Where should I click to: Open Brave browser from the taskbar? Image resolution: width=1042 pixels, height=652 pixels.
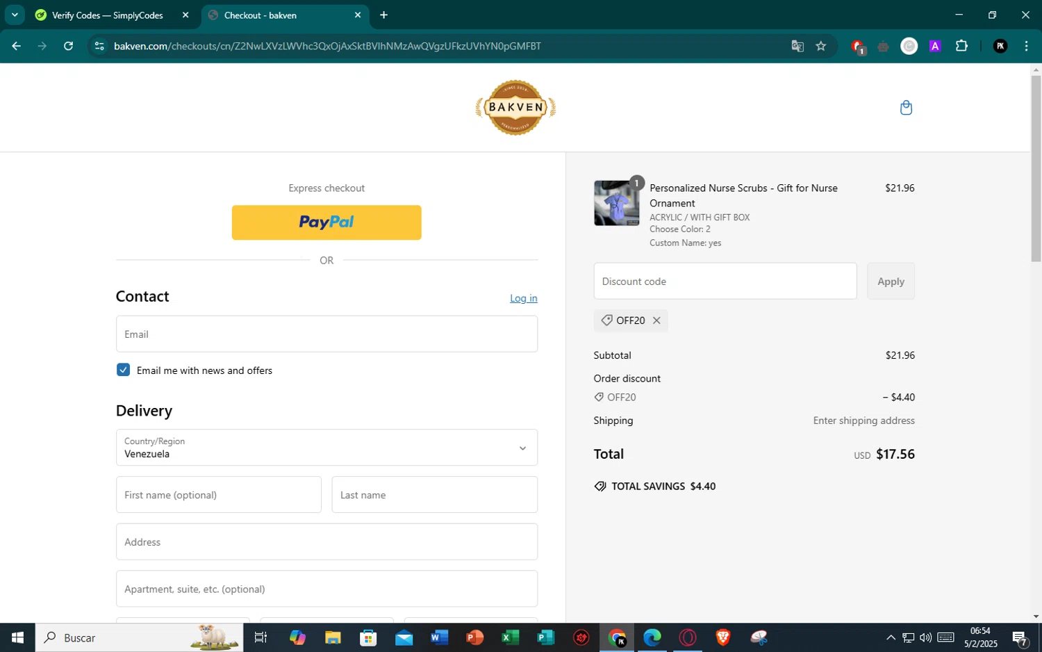point(723,637)
